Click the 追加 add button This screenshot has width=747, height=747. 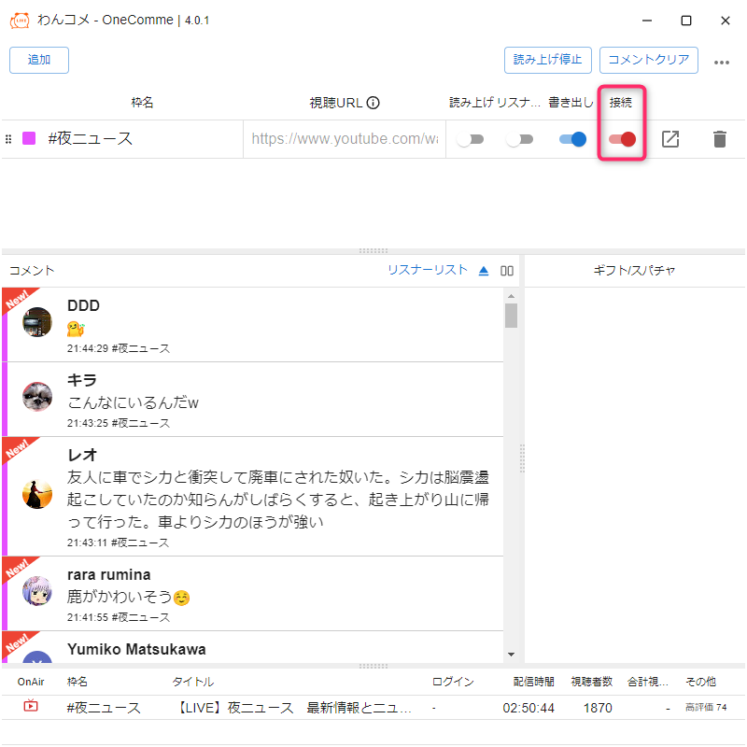[x=39, y=60]
